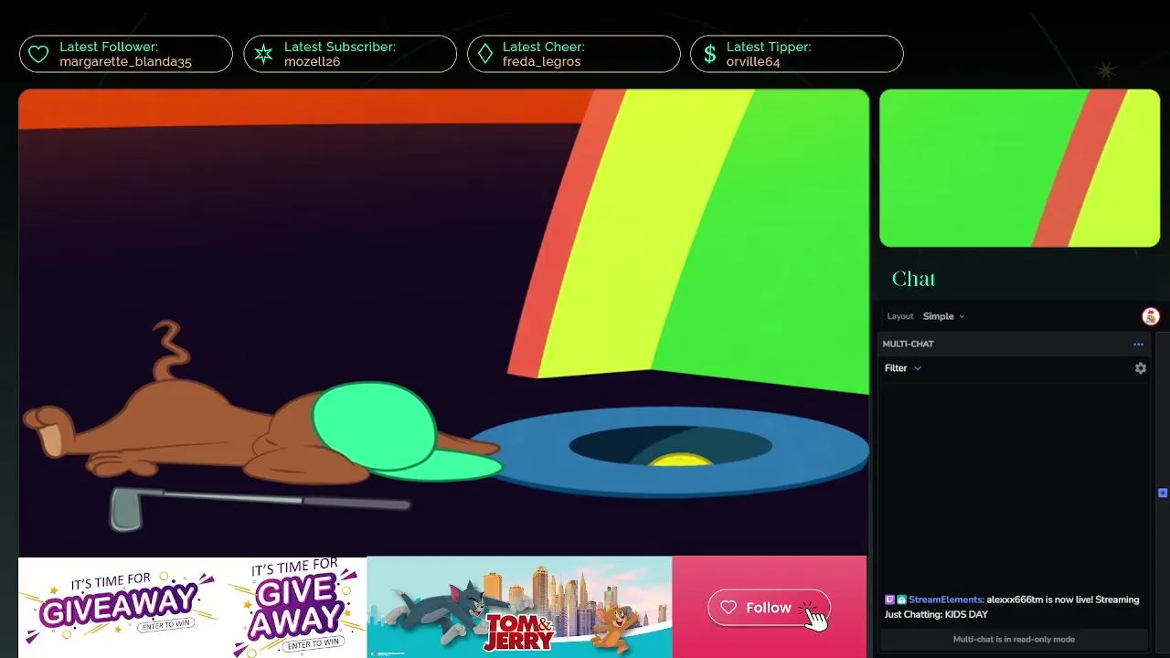The width and height of the screenshot is (1170, 658).
Task: Click the second Give Away banner
Action: tap(296, 607)
